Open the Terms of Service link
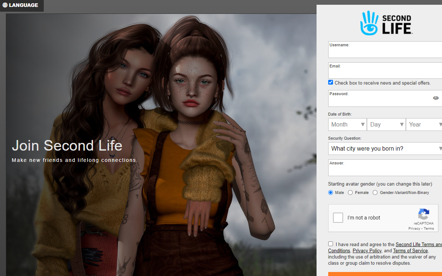442x276 pixels. click(x=411, y=251)
